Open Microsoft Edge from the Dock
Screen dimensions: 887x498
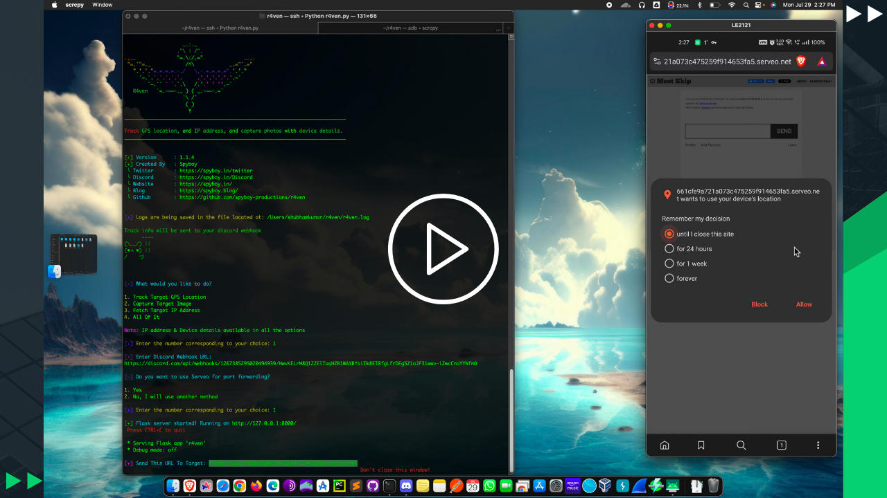[x=273, y=486]
